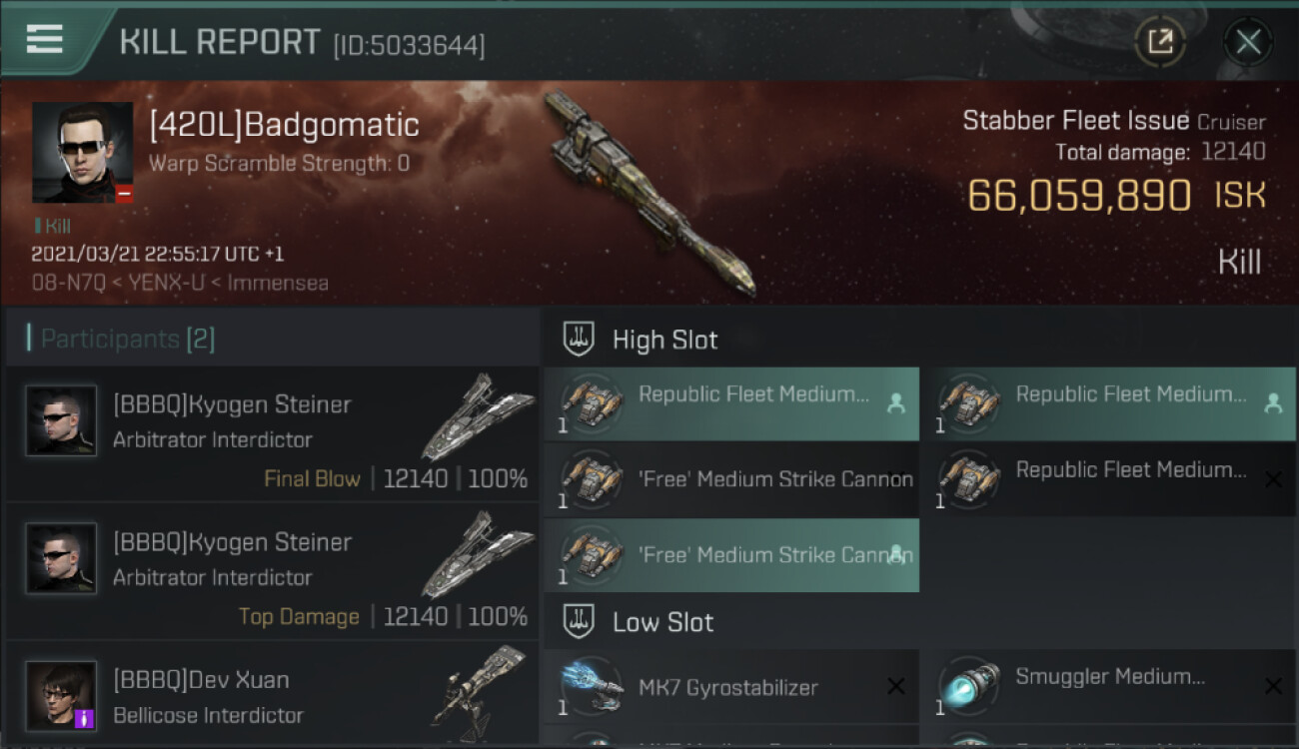
Task: Click the share kill report icon
Action: pyautogui.click(x=1160, y=42)
